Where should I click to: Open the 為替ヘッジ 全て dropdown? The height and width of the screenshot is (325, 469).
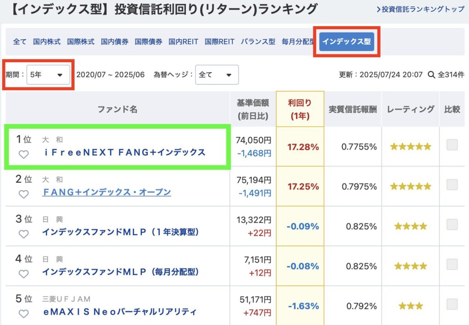(217, 75)
